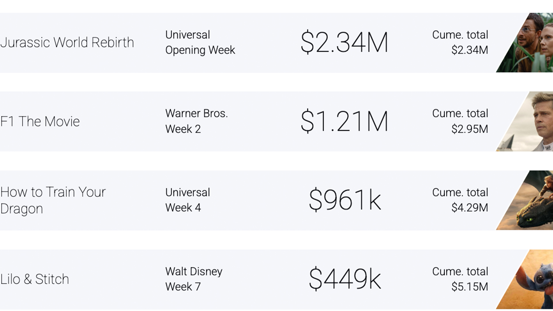553x311 pixels.
Task: Click the Warner Bros. distributor label
Action: (x=197, y=113)
